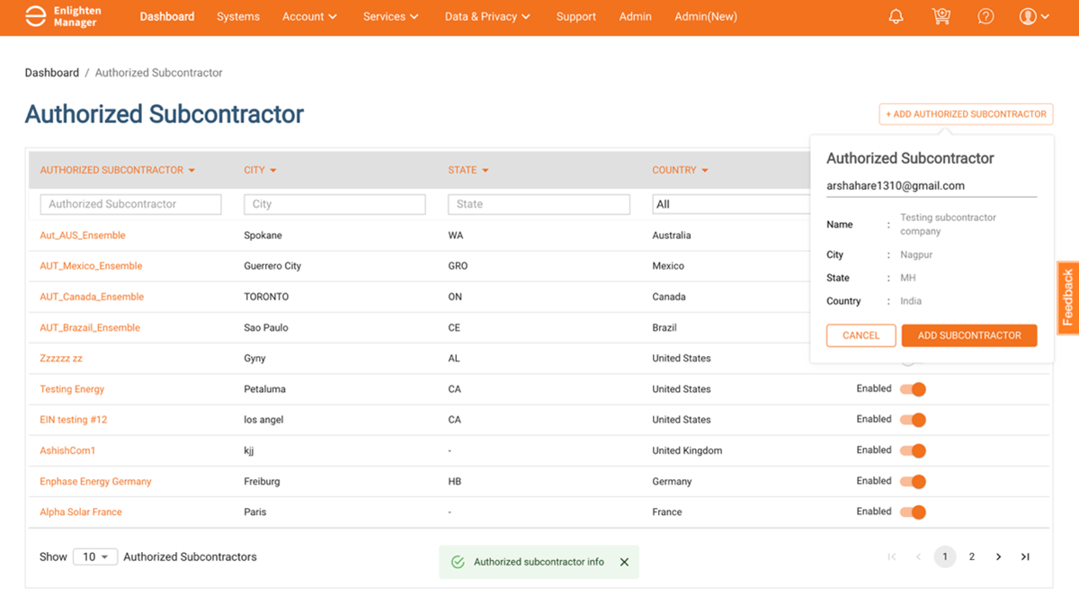This screenshot has width=1079, height=596.
Task: Click the Sao Paulo city cell
Action: 266,328
